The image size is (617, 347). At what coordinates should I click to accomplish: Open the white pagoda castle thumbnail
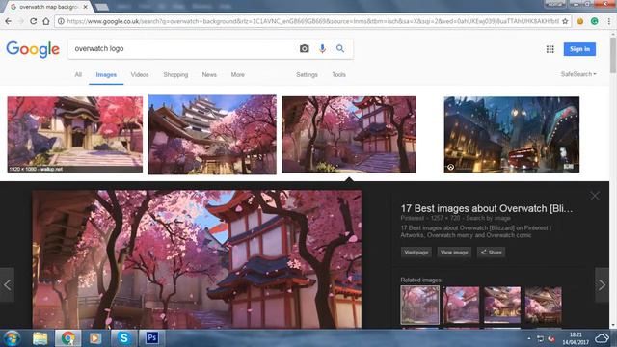pos(212,134)
